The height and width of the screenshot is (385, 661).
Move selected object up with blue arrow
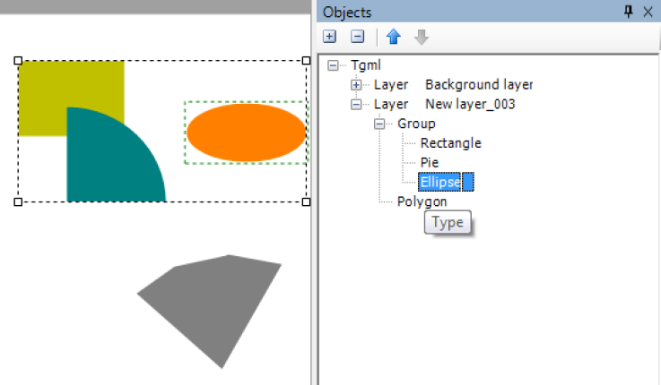[394, 37]
